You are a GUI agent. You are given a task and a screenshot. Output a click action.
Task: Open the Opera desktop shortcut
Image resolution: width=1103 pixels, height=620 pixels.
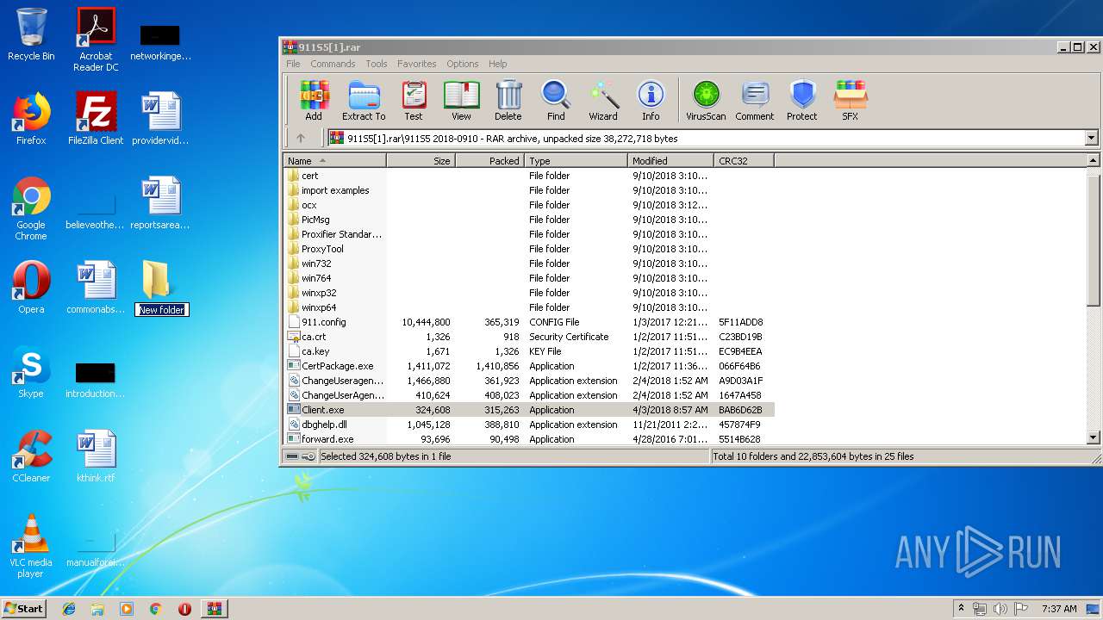tap(31, 287)
